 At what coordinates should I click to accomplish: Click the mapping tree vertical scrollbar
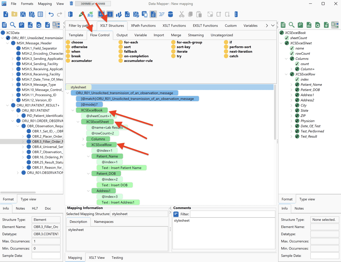point(275,112)
